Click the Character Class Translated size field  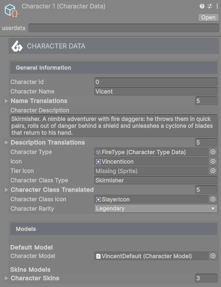click(x=206, y=190)
